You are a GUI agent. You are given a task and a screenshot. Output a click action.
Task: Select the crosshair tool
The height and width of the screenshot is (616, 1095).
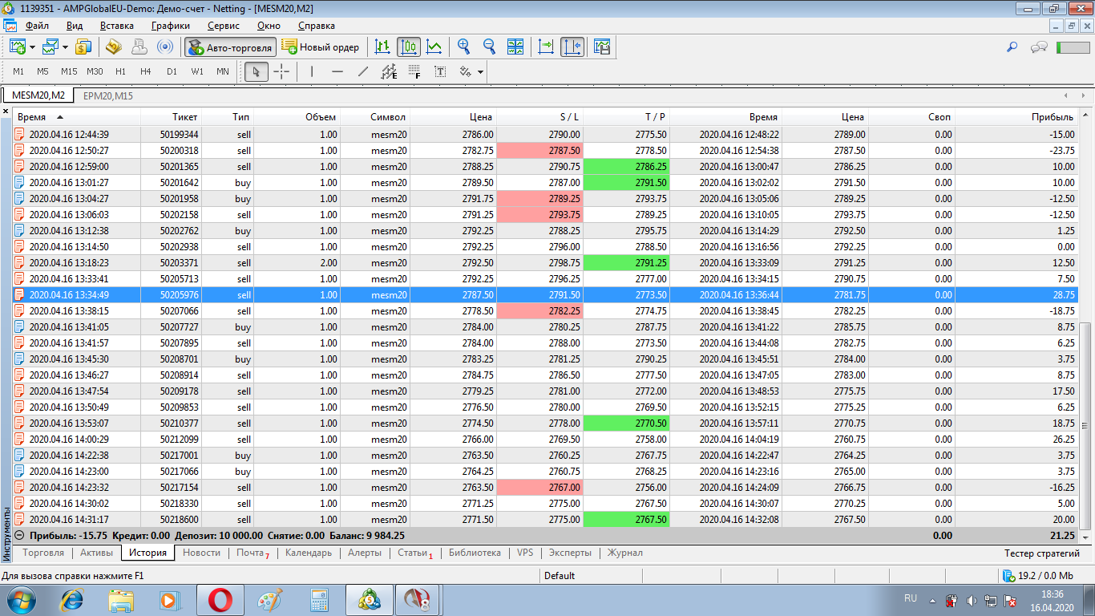click(281, 72)
